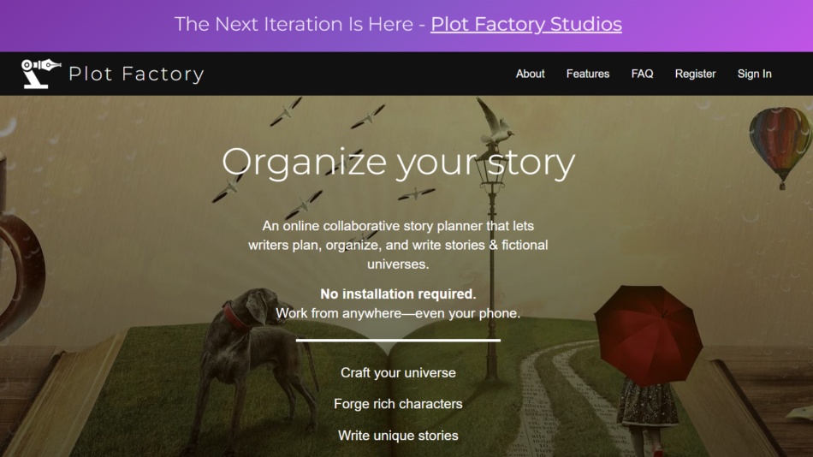The width and height of the screenshot is (813, 457).
Task: Click 'Work from anywhere—even your phone.' text
Action: tap(398, 313)
